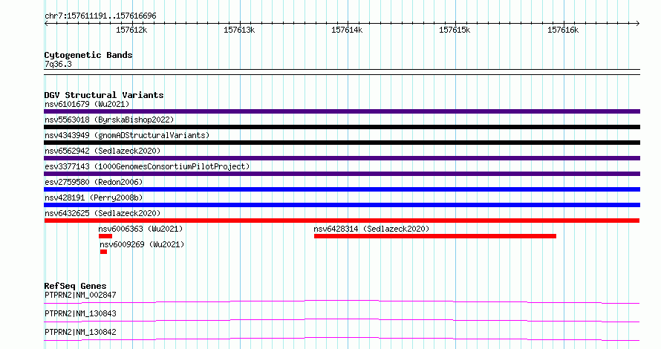
Task: Select nsv6562942 (Sedlazeck2020) label
Action: tap(102, 151)
